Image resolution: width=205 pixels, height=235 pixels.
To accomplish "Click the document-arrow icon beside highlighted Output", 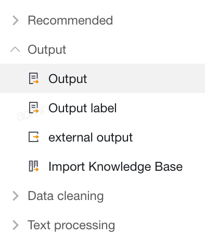I will [x=34, y=78].
